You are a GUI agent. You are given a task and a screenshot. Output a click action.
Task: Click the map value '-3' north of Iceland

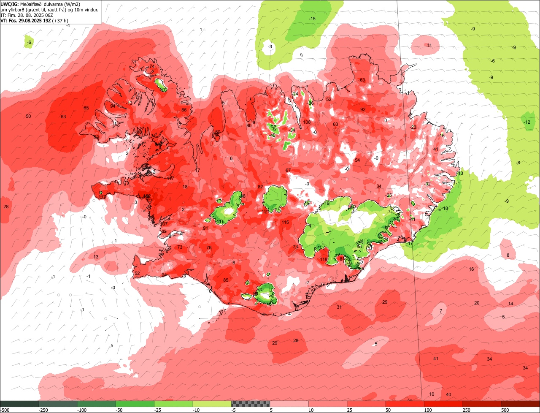pyautogui.click(x=270, y=46)
